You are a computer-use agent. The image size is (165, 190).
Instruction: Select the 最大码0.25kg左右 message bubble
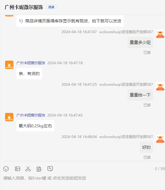[35, 126]
